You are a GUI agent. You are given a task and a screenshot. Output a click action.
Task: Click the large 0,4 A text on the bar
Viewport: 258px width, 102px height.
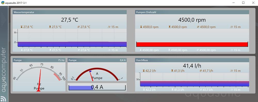pos(97,87)
